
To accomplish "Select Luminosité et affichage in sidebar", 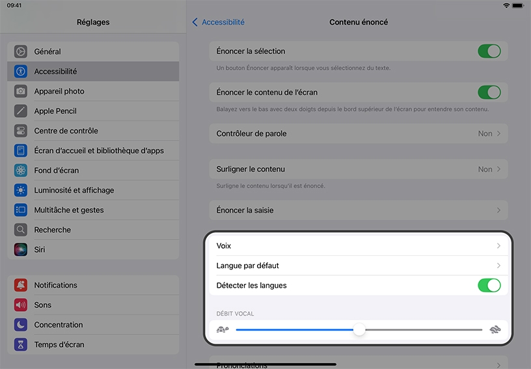I will [93, 190].
